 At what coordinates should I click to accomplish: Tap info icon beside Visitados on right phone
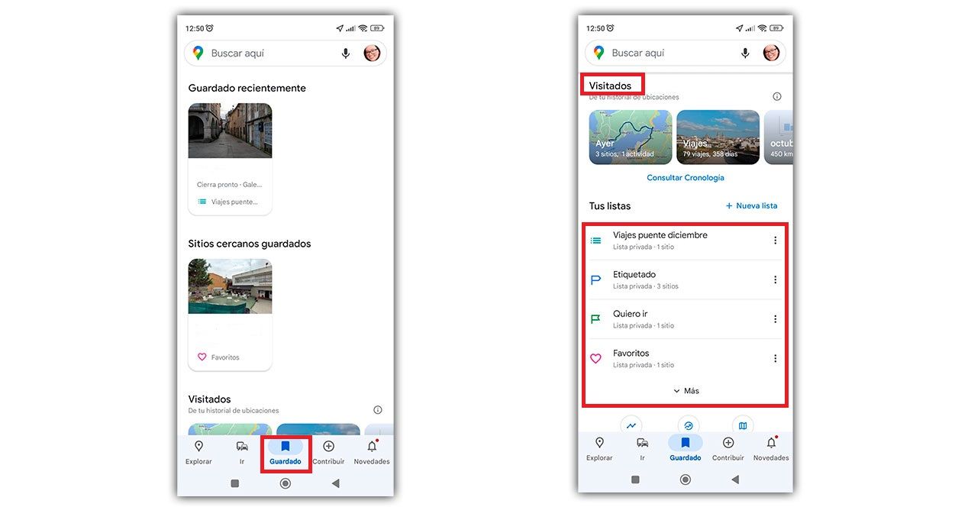[x=777, y=96]
